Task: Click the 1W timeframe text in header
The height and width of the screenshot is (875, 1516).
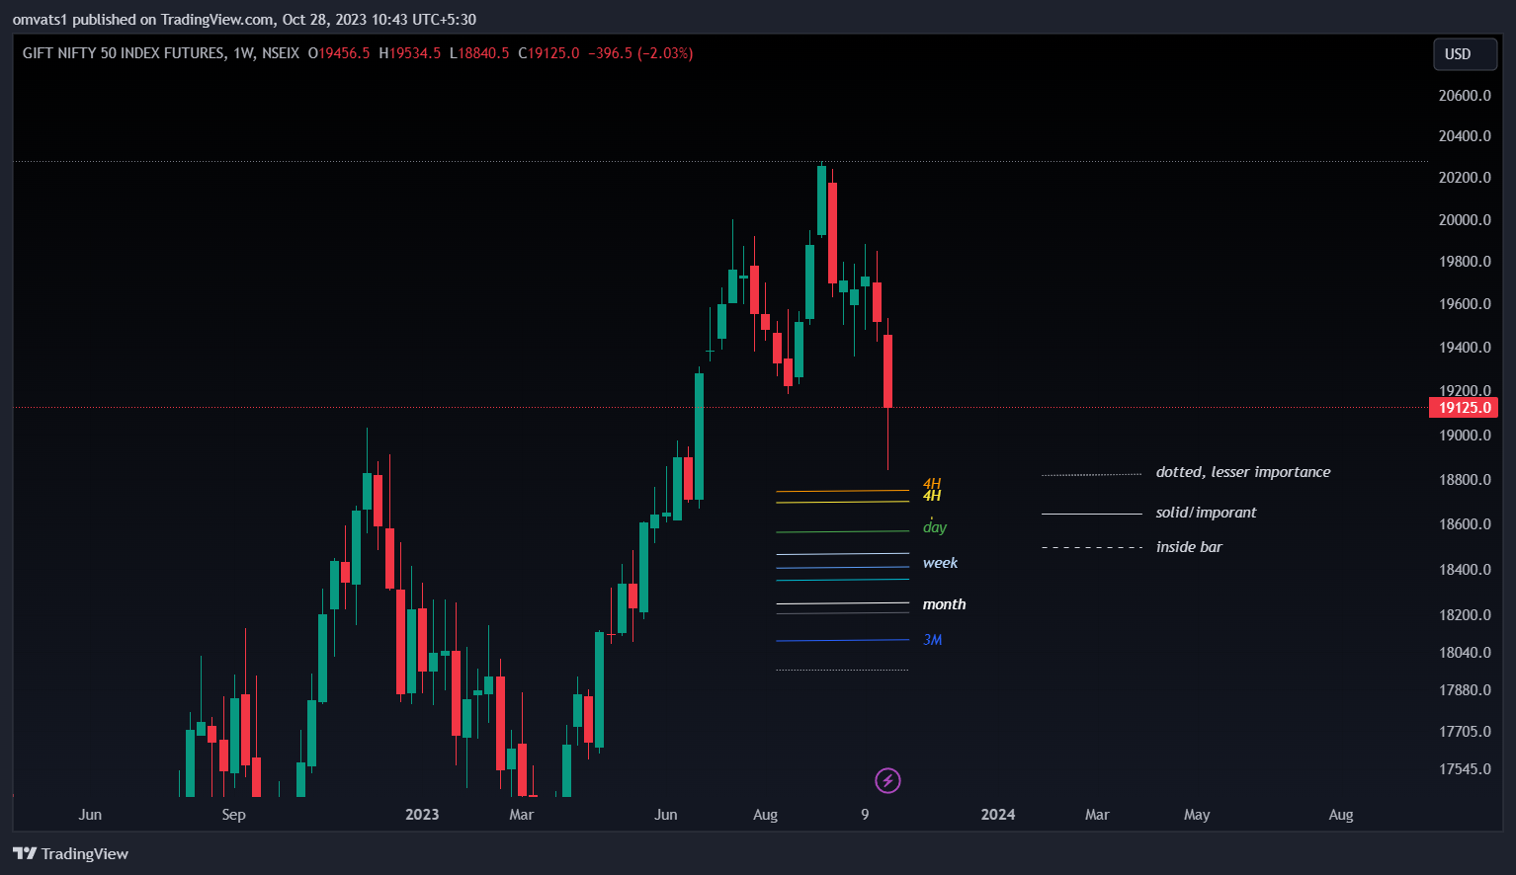Action: pyautogui.click(x=244, y=53)
